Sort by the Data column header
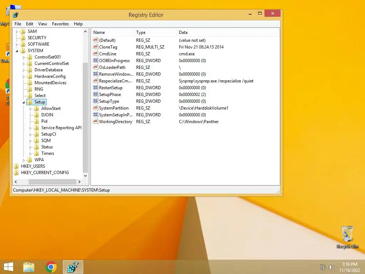 228,32
